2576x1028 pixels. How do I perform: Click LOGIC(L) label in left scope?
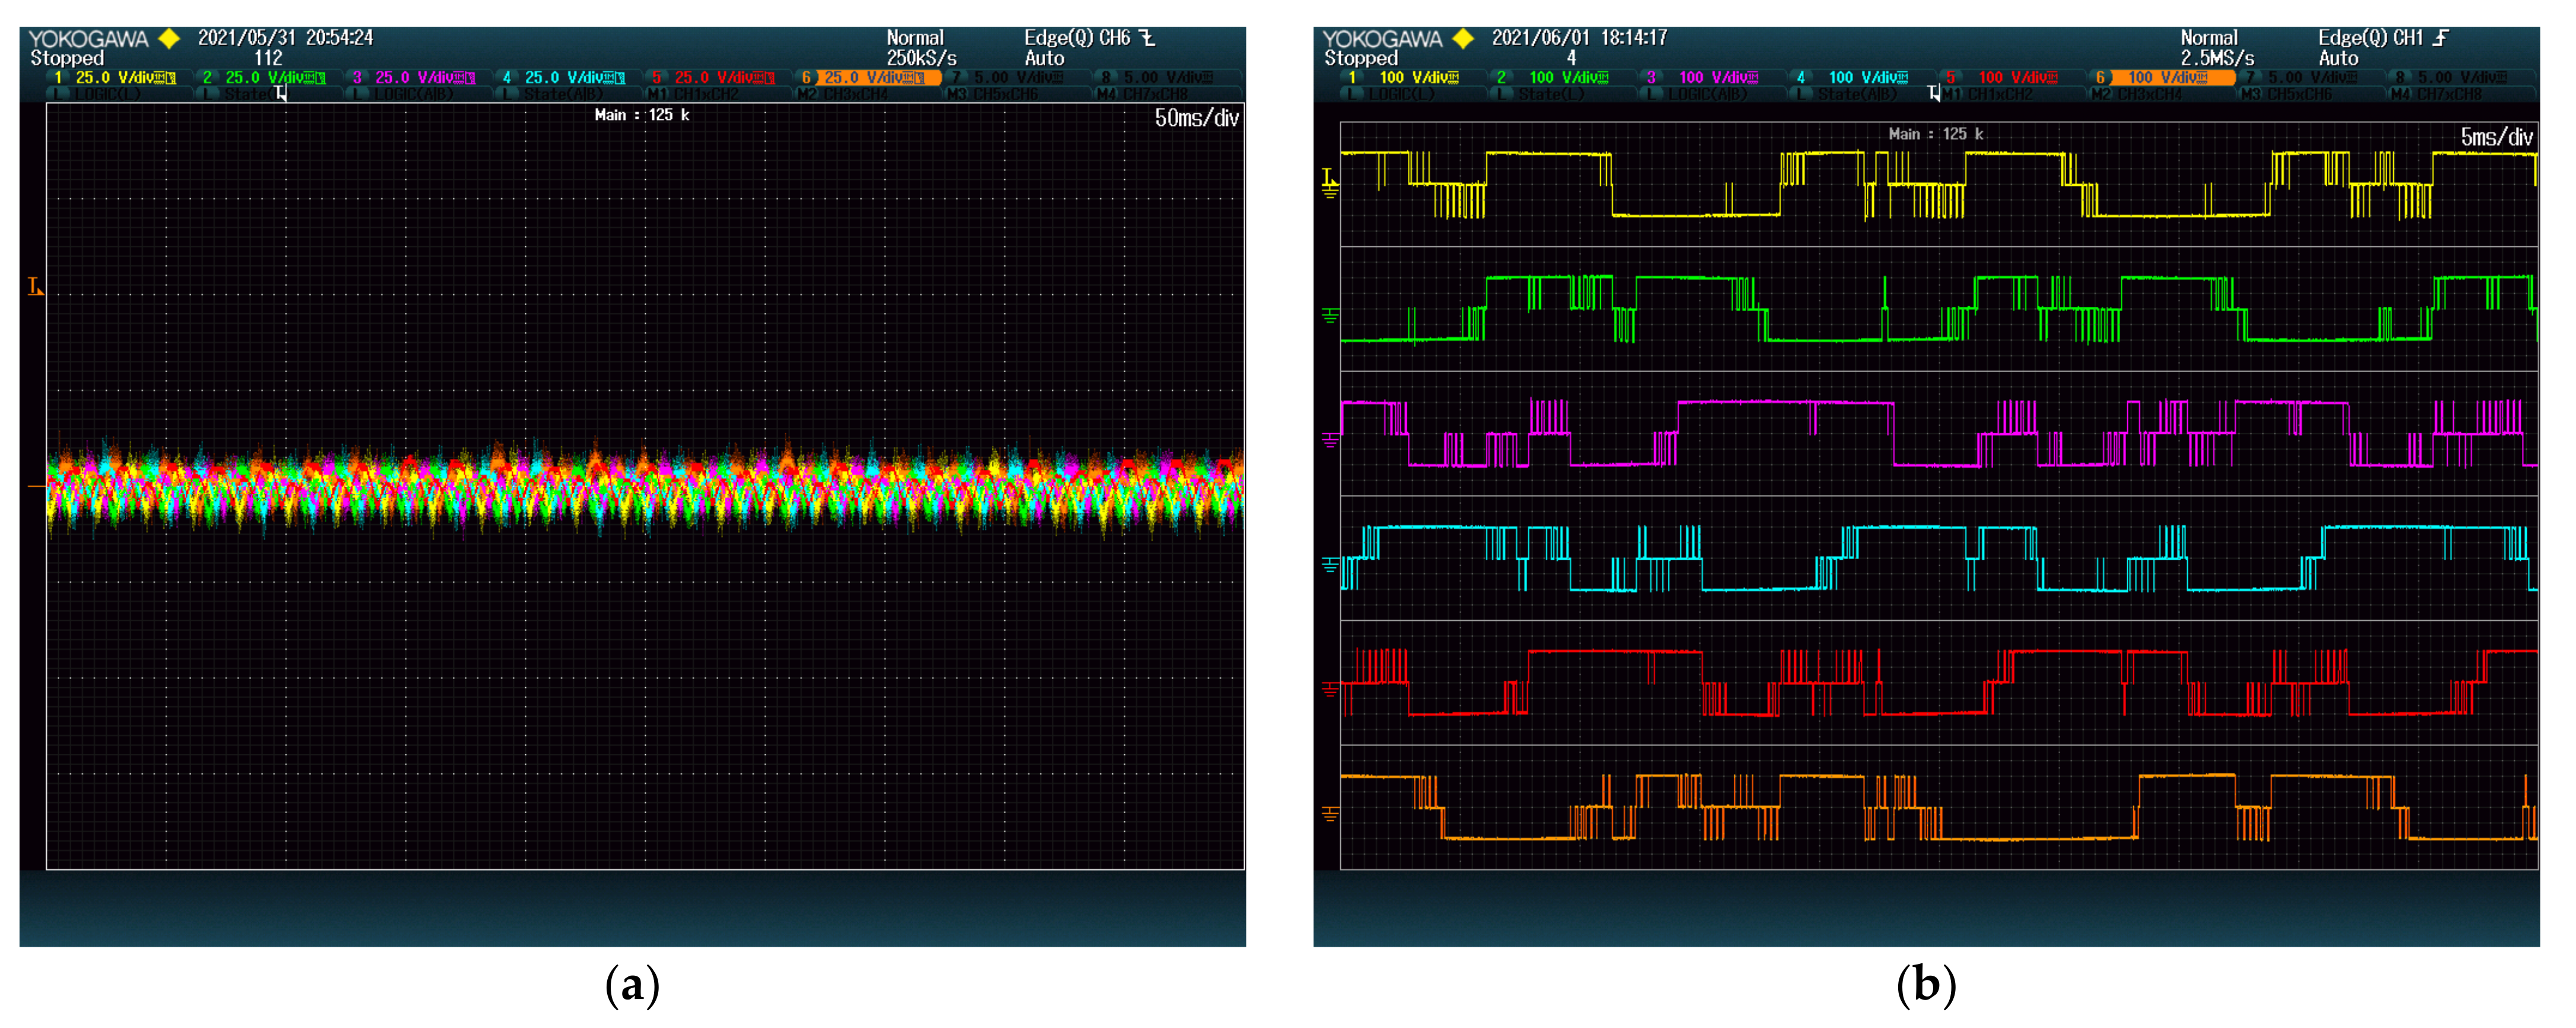click(108, 95)
